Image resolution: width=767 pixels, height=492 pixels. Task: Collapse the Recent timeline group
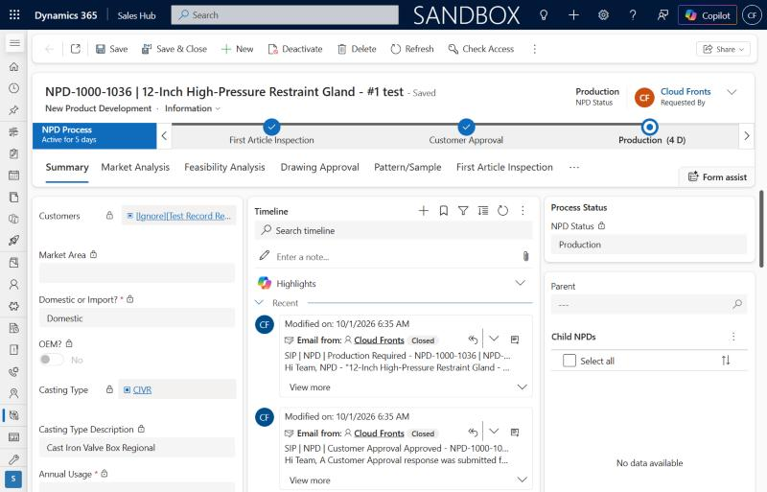[259, 302]
